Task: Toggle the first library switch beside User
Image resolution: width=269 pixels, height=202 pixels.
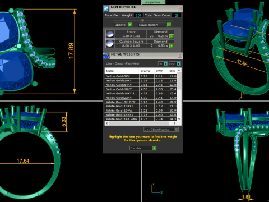Action: tap(165, 64)
